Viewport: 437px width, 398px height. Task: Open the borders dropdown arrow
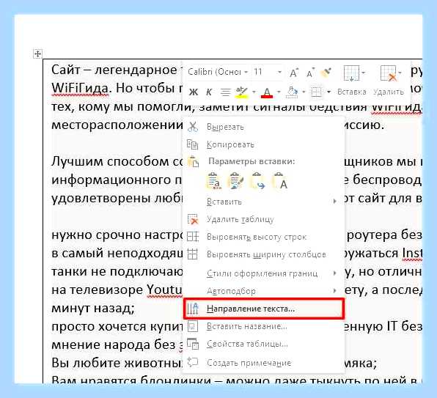[x=329, y=92]
